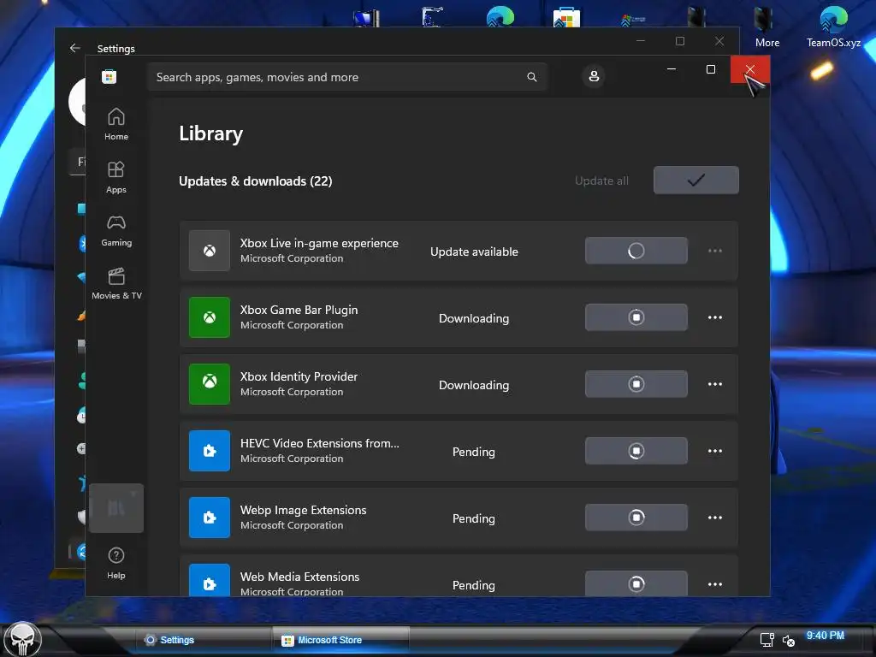
Task: Open the Home section in sidebar
Action: click(x=116, y=124)
